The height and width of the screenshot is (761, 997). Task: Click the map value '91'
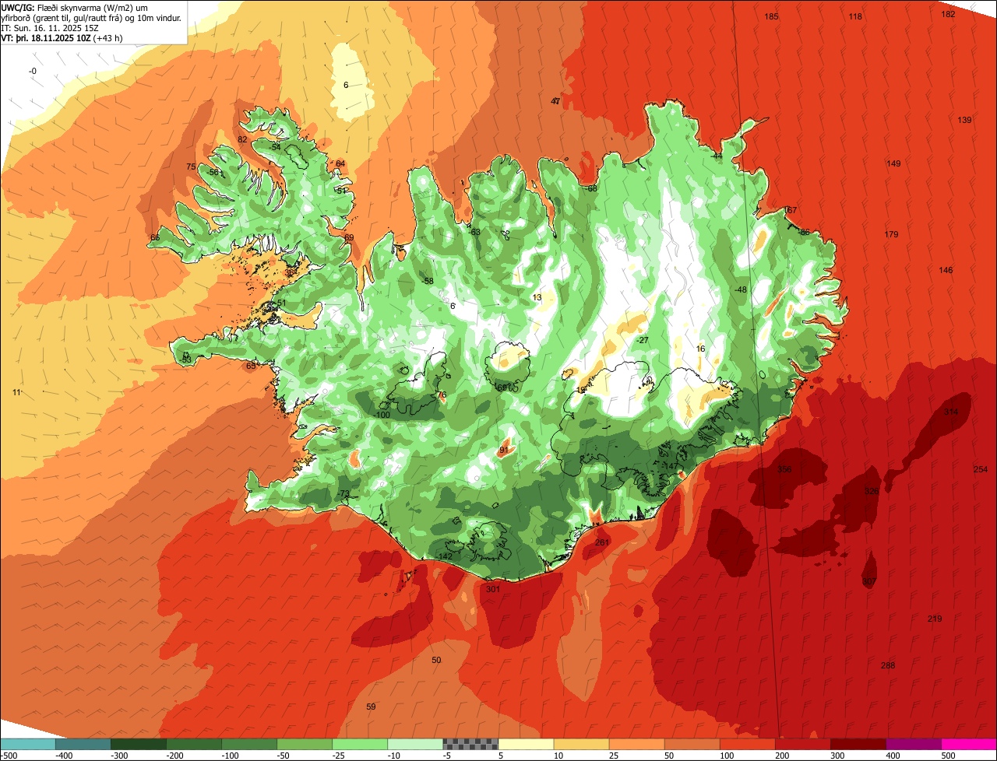pos(503,450)
